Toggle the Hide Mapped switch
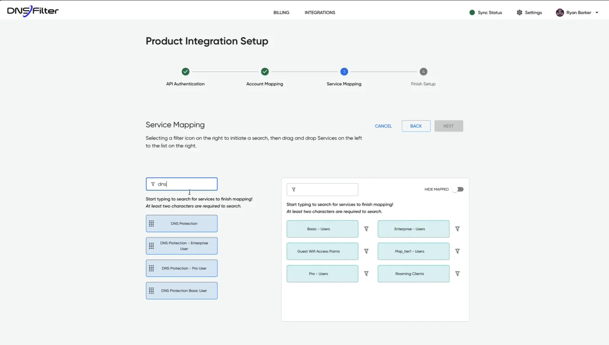609x345 pixels. point(458,189)
